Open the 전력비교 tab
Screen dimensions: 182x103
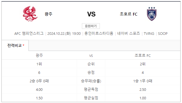15,45
